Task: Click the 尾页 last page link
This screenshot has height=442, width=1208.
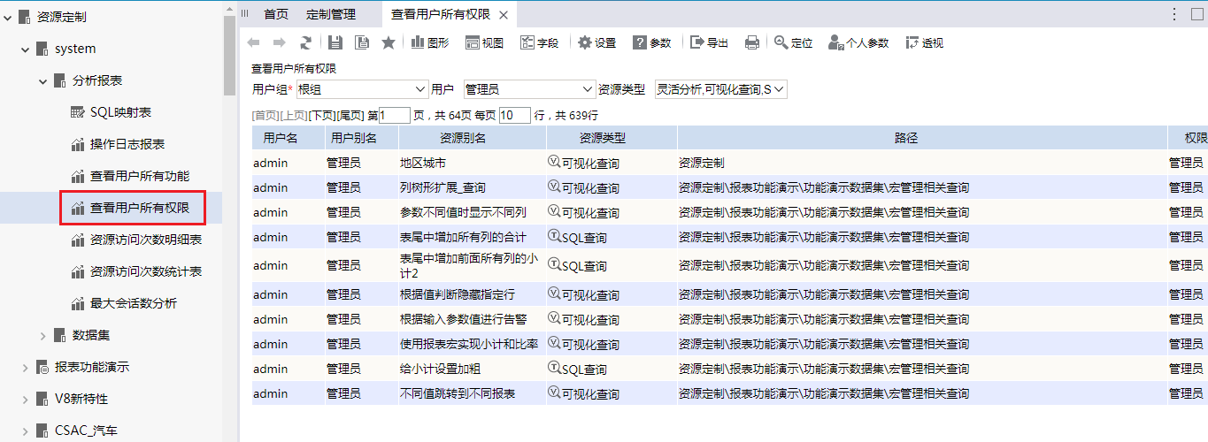Action: tap(350, 115)
